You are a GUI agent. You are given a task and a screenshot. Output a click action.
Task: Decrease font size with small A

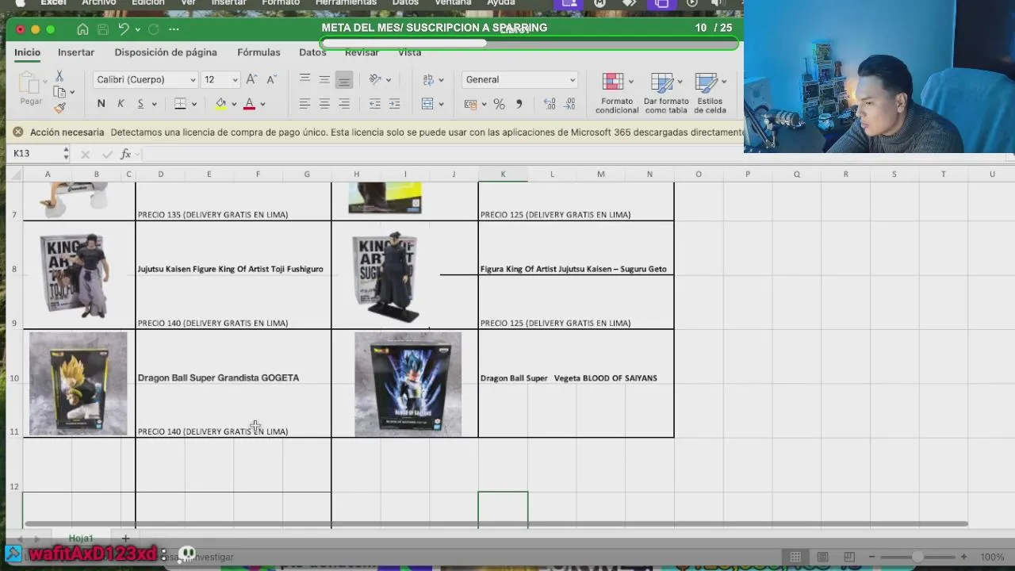(x=271, y=79)
